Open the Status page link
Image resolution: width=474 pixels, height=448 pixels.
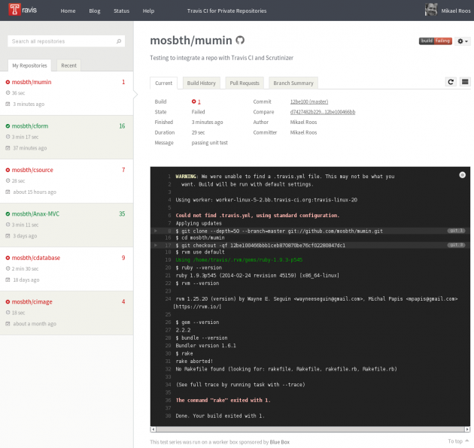point(122,11)
